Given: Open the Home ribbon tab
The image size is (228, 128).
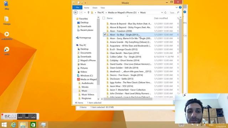Looking at the screenshot, I should pos(86,8).
